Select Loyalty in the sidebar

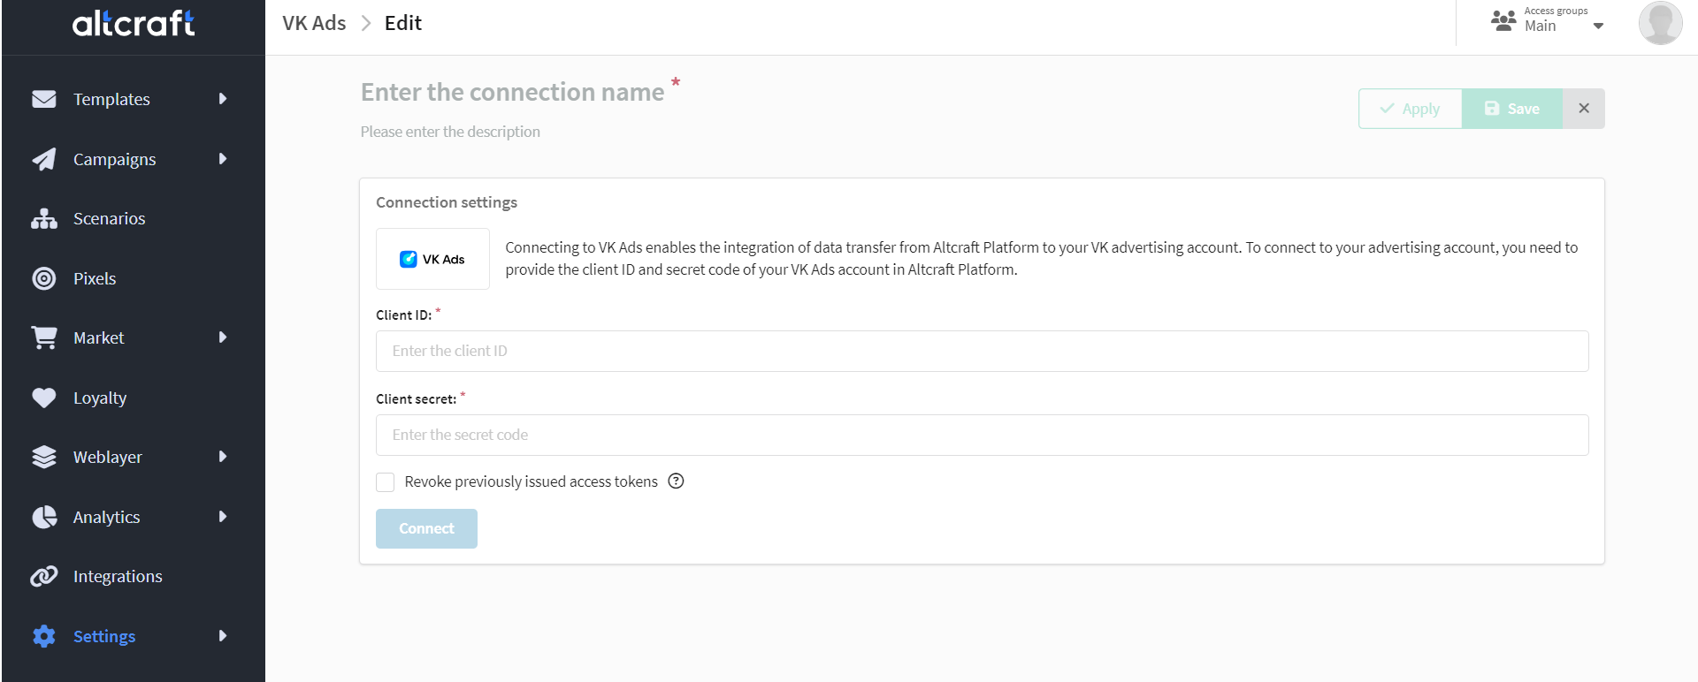coord(100,398)
